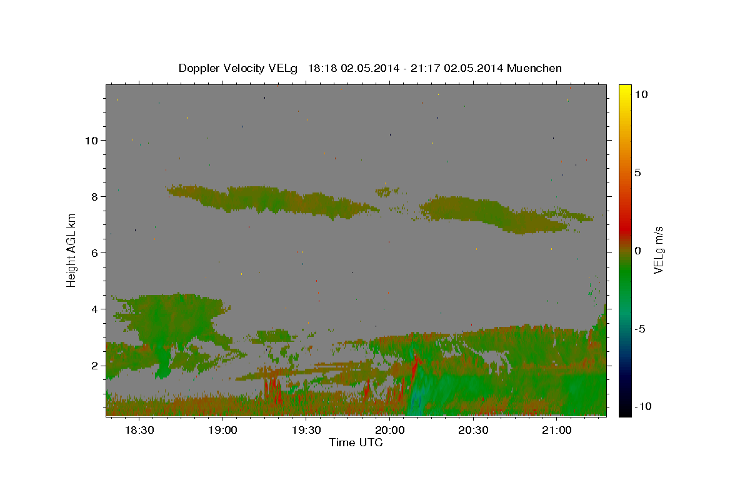Click the colorbar label '5'
This screenshot has height=500, width=750.
pos(637,172)
